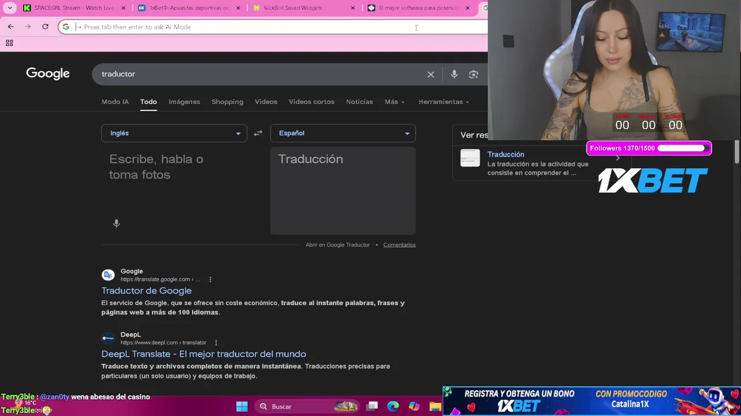This screenshot has width=741, height=416.
Task: Open the Videos results tab
Action: 266,102
